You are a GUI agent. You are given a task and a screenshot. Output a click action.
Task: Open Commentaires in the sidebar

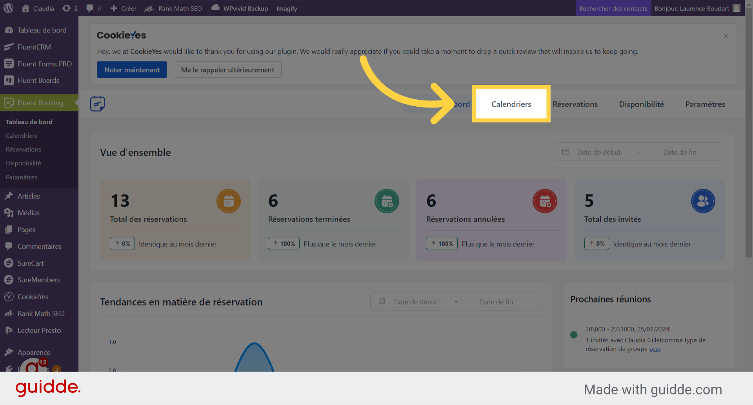(x=39, y=246)
